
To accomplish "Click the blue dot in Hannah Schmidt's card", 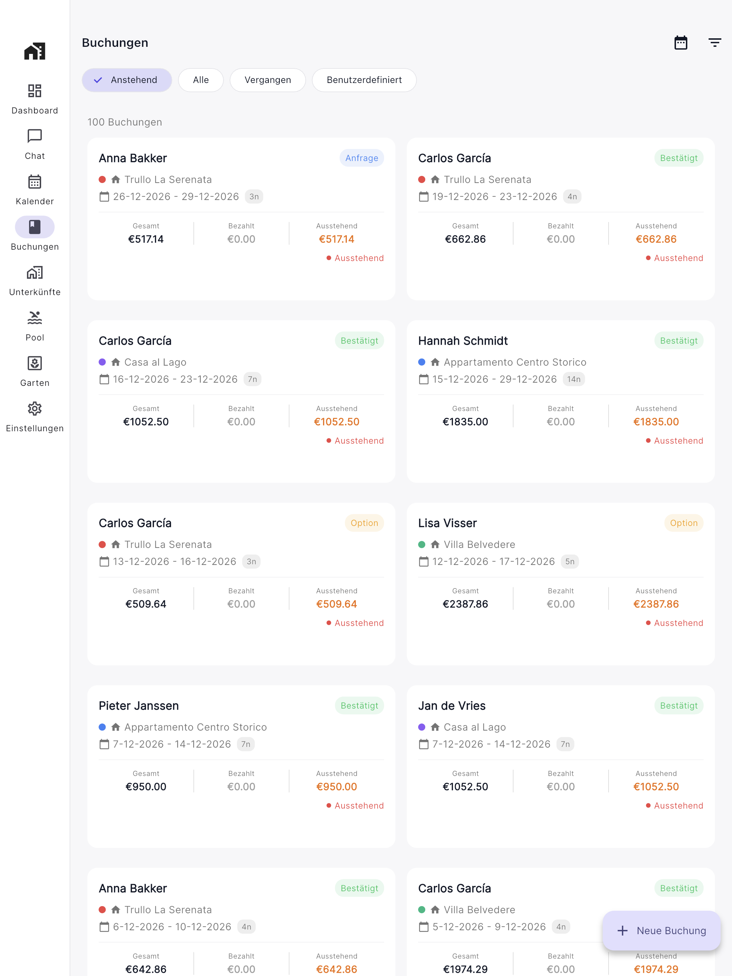I will pyautogui.click(x=422, y=362).
